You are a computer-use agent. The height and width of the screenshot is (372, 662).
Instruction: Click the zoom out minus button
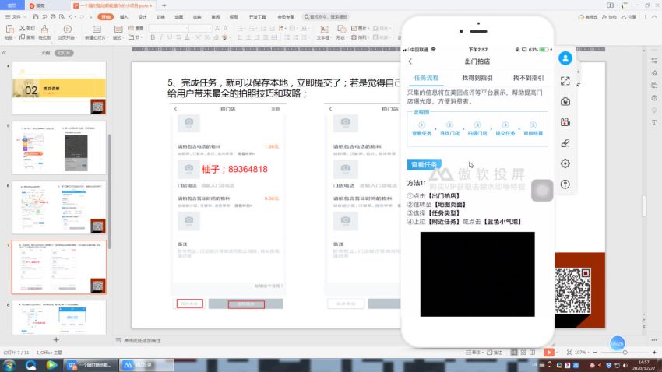(595, 353)
